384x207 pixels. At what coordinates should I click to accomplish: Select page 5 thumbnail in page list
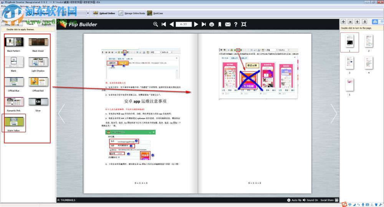point(349,85)
